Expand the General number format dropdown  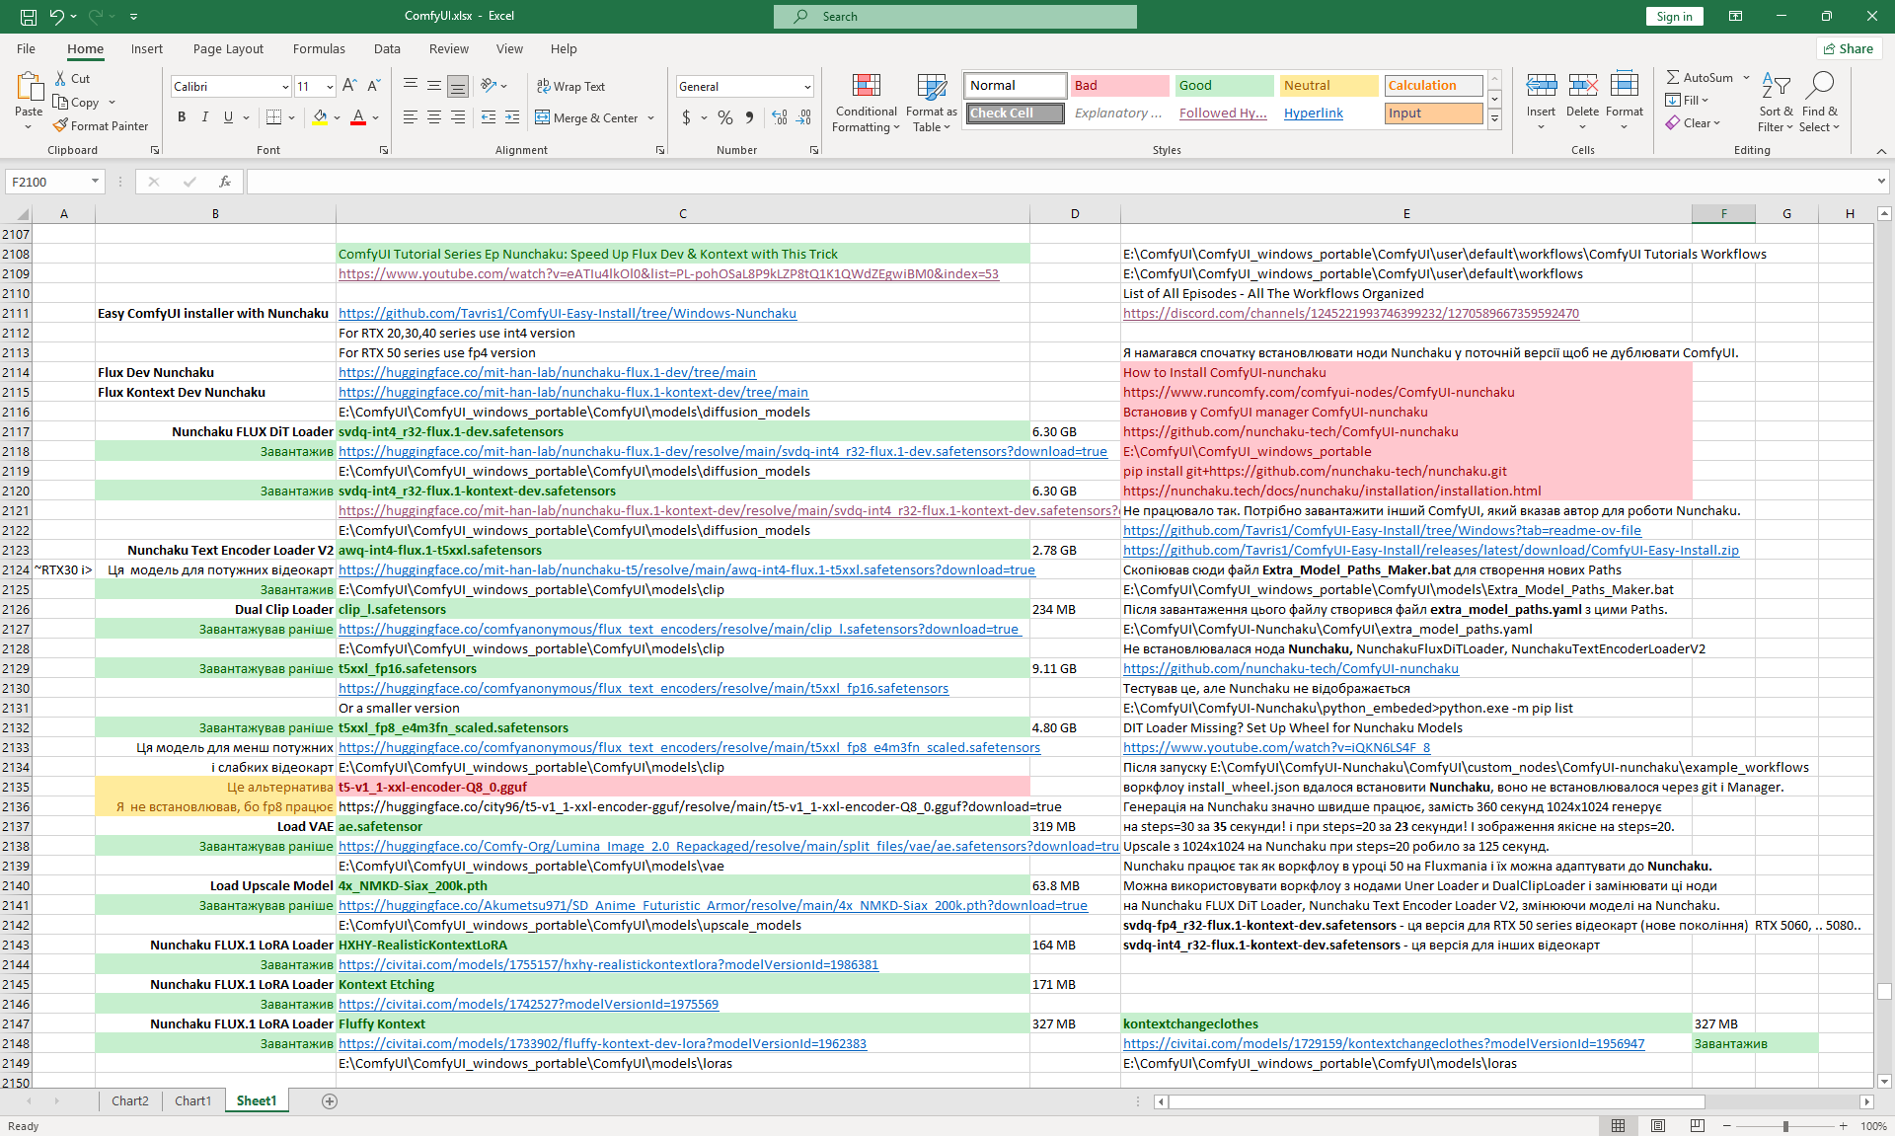[807, 87]
